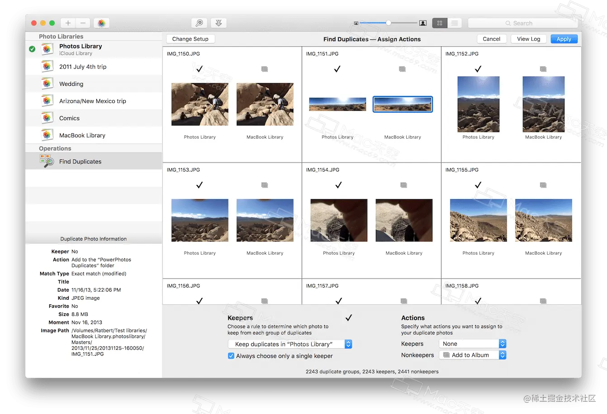Click the Exact match (modified) match type value
The image size is (607, 414).
99,274
